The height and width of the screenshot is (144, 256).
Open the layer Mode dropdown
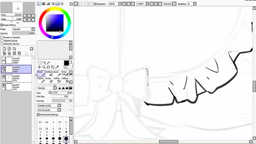click(x=24, y=29)
